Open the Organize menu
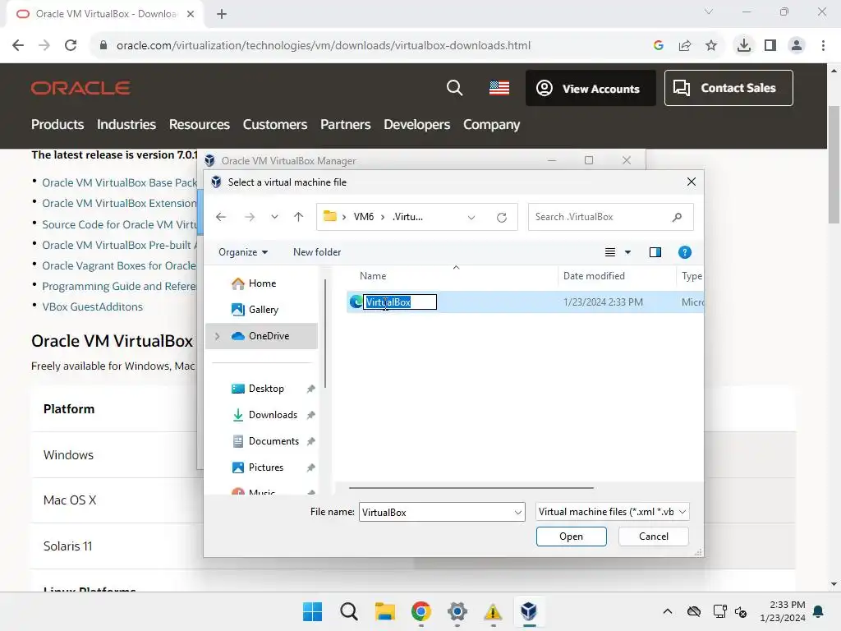 point(243,252)
